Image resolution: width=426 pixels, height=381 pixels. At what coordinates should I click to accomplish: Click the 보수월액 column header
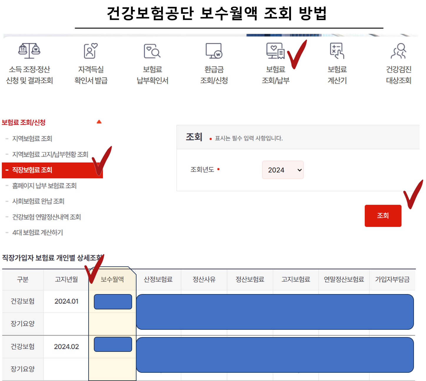112,280
